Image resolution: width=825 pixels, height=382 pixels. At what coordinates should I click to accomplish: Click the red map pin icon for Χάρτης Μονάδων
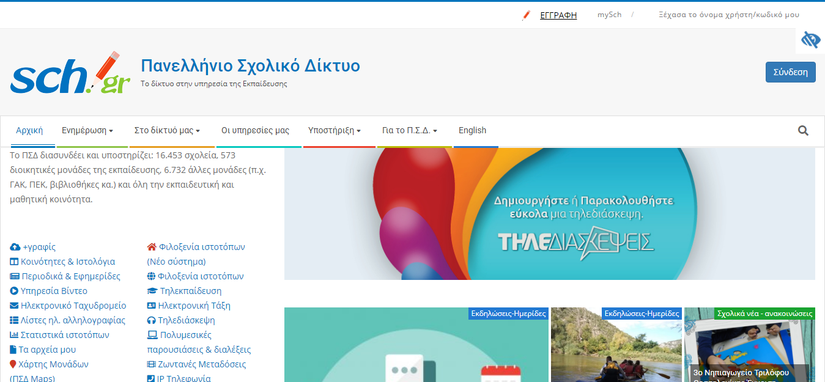pyautogui.click(x=13, y=364)
